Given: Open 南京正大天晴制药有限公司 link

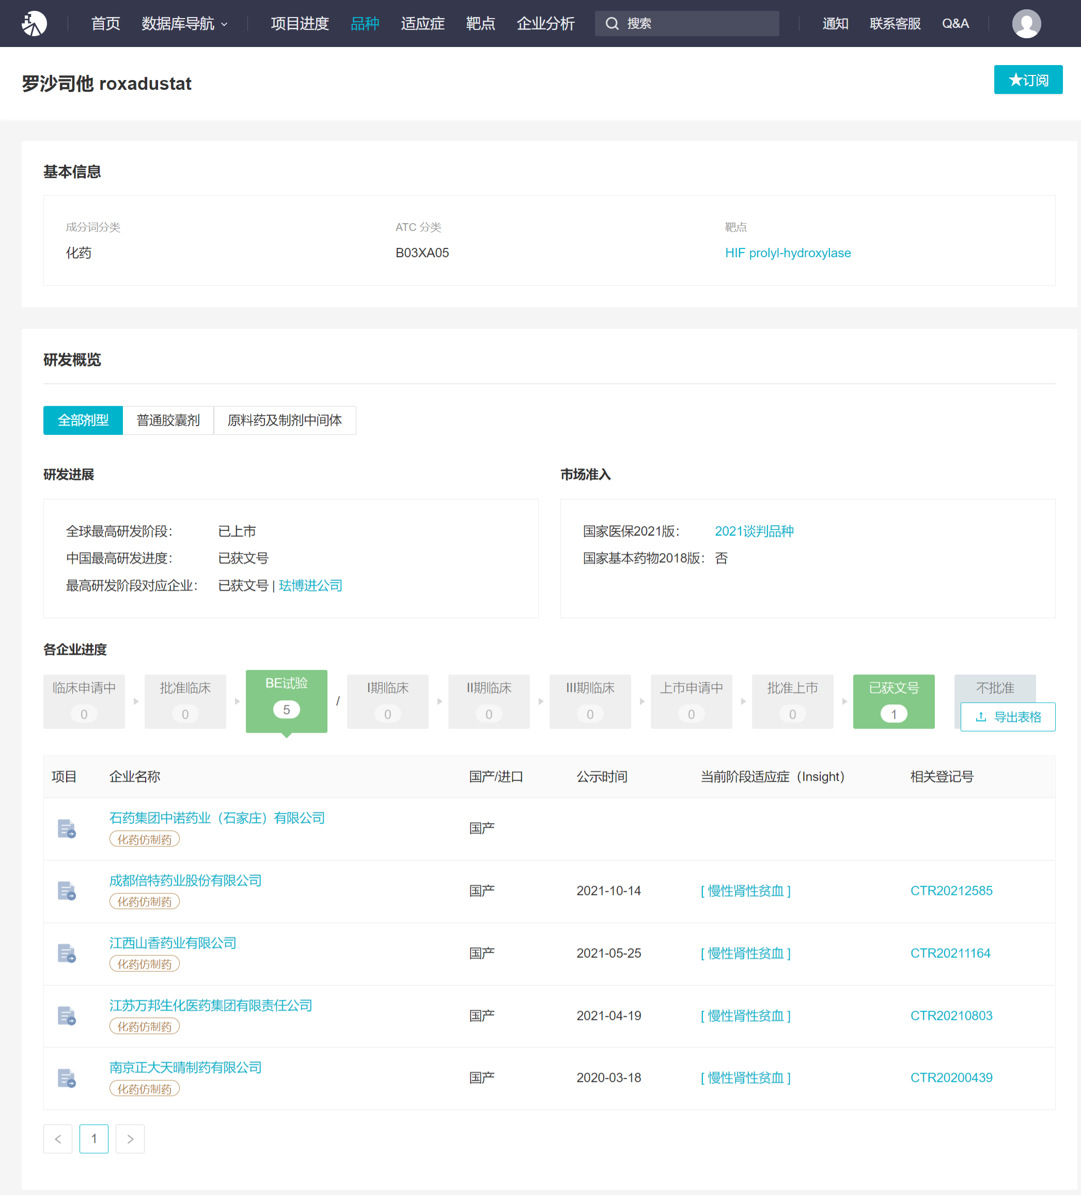Looking at the screenshot, I should pos(185,1067).
